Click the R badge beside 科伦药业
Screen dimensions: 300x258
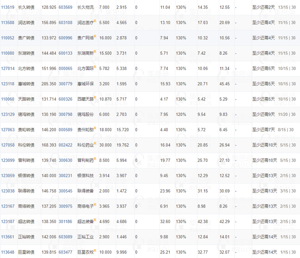point(95,143)
